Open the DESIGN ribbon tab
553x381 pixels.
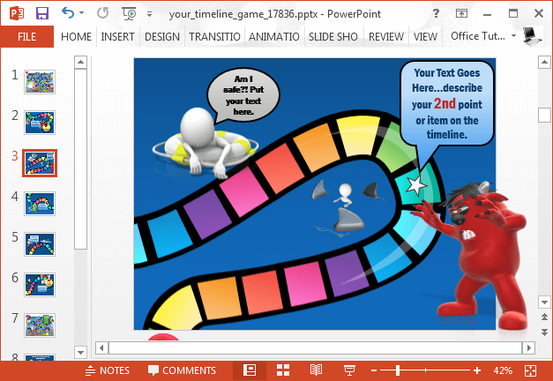[x=162, y=37]
